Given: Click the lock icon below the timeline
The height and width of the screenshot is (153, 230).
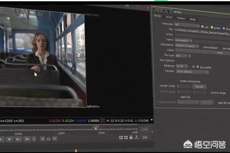Looking at the screenshot, I should pyautogui.click(x=131, y=137).
